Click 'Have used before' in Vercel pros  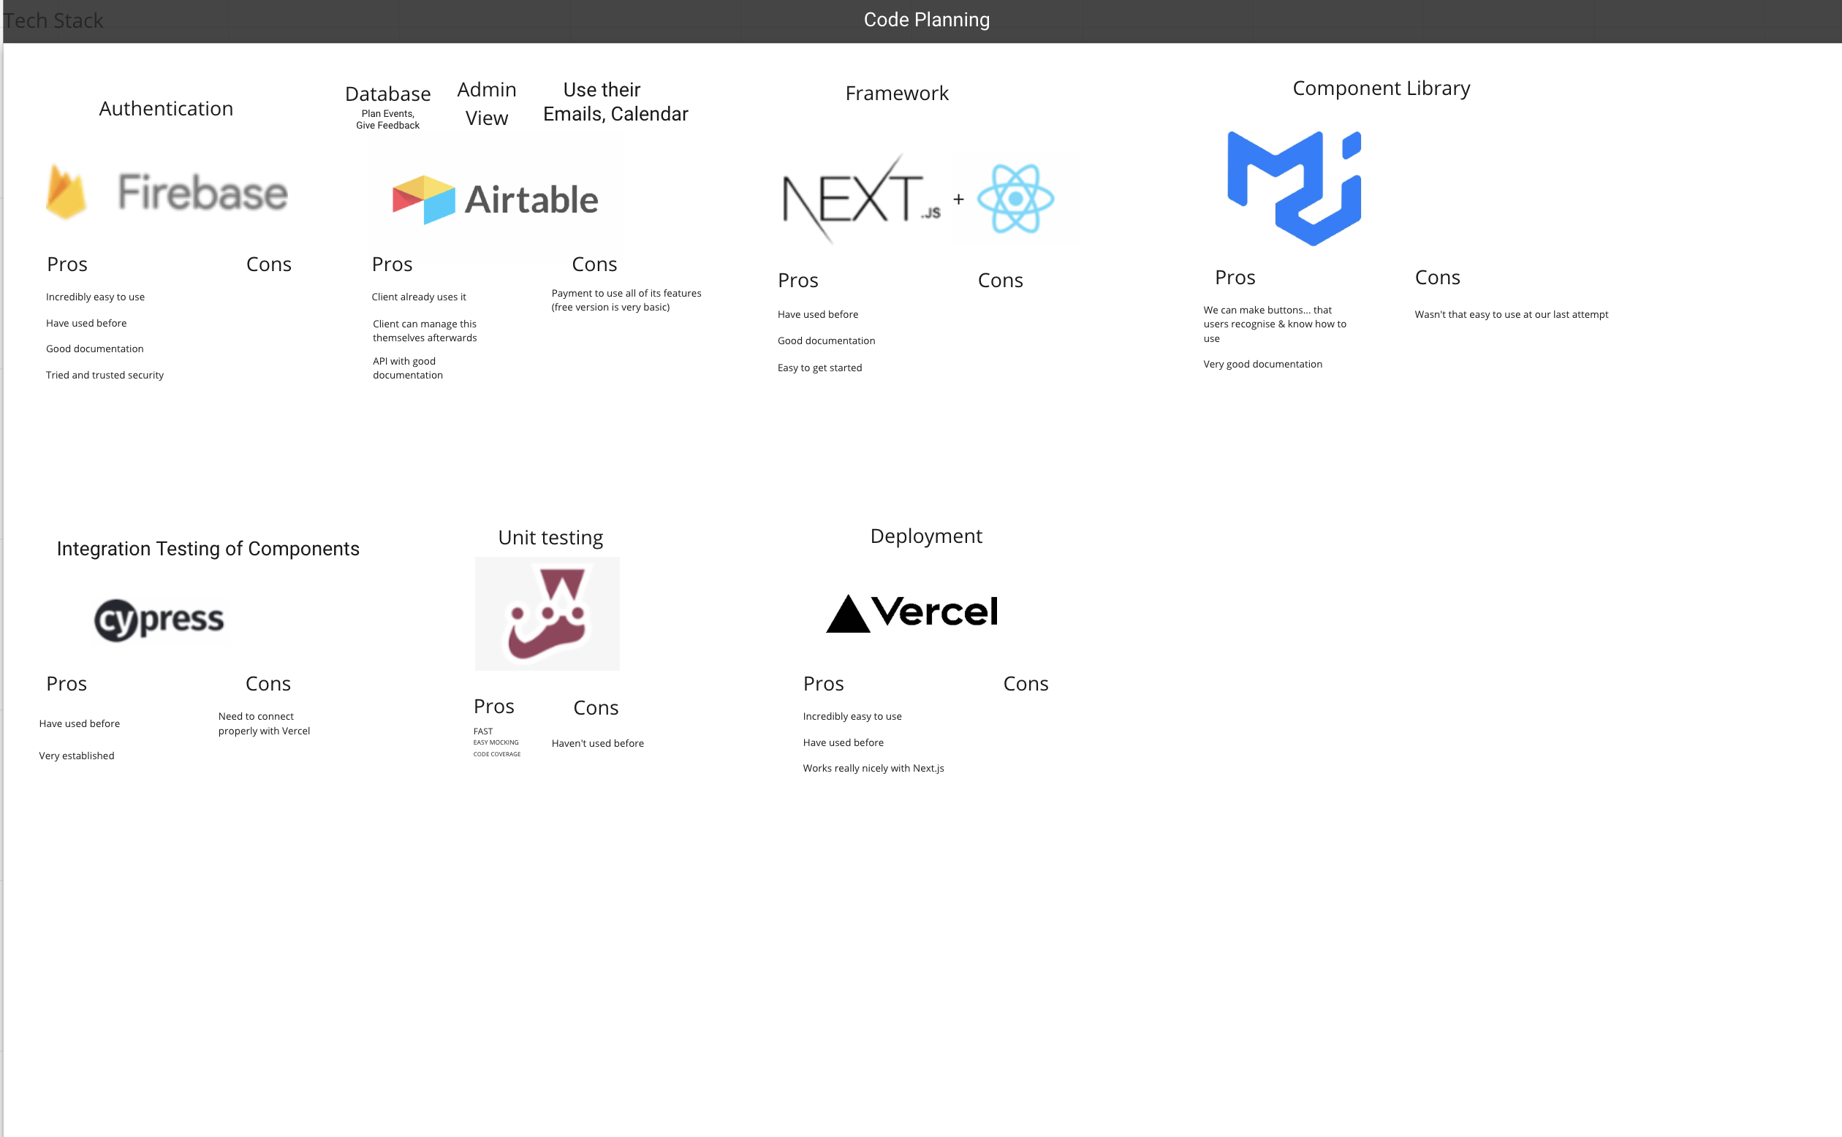pos(843,742)
